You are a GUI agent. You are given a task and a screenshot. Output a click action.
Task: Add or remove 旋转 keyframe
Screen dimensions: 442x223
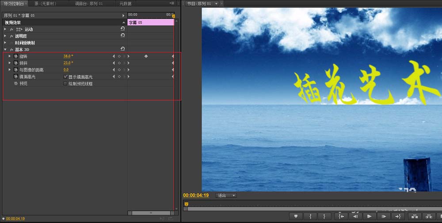[x=119, y=56]
